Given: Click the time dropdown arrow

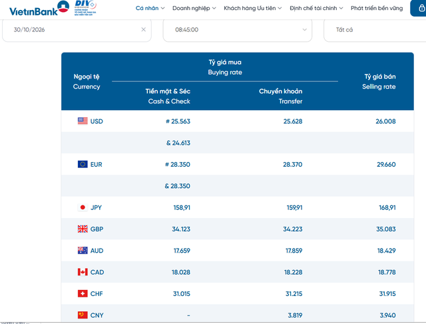Looking at the screenshot, I should click(305, 29).
